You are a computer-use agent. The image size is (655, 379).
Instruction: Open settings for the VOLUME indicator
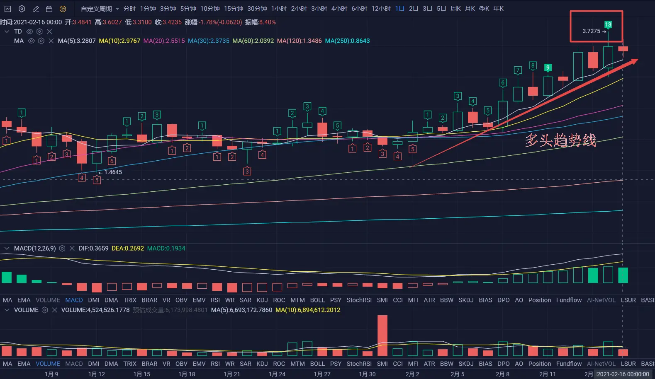coord(45,310)
